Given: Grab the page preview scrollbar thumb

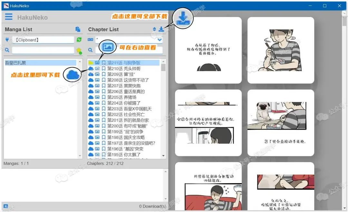Looking at the screenshot, I should tap(344, 22).
